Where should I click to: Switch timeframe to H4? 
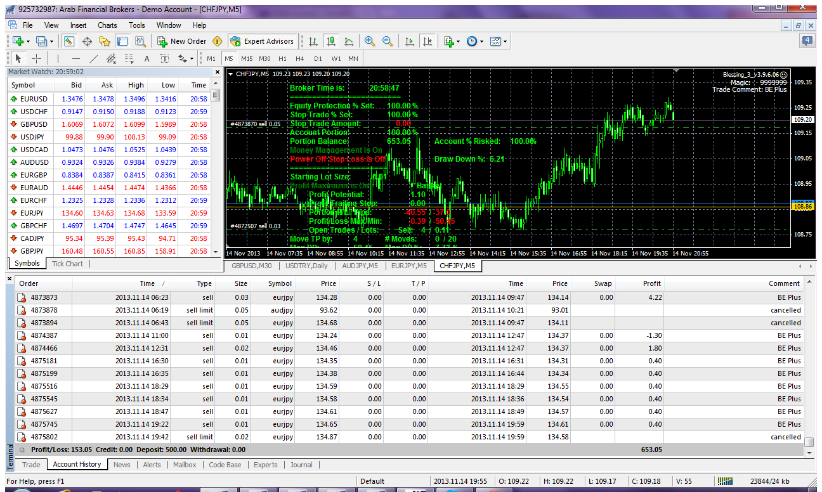pyautogui.click(x=300, y=58)
